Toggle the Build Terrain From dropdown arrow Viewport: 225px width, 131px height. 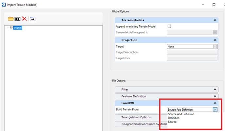pyautogui.click(x=215, y=110)
